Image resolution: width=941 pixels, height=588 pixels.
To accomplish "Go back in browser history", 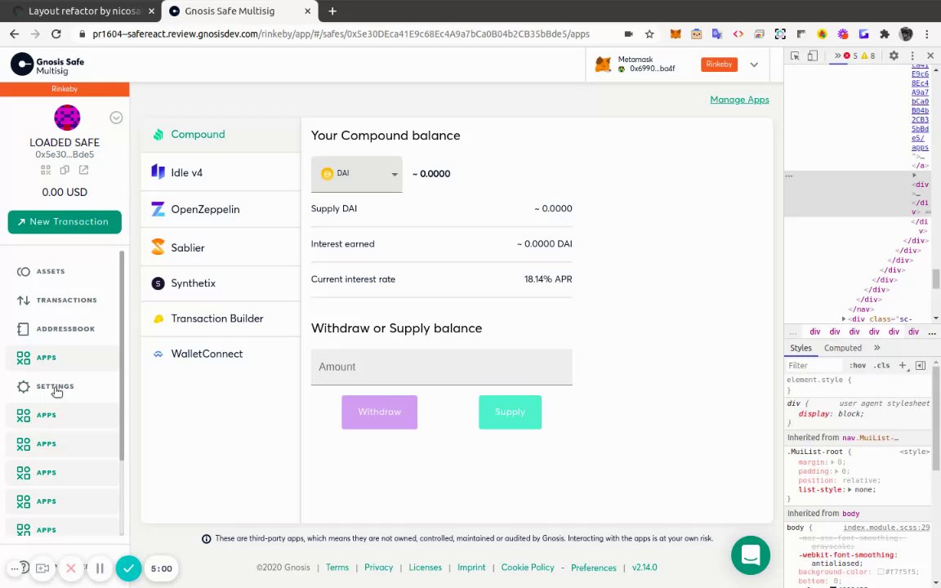I will 15,34.
